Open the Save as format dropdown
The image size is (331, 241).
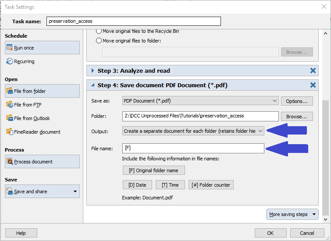(x=200, y=101)
